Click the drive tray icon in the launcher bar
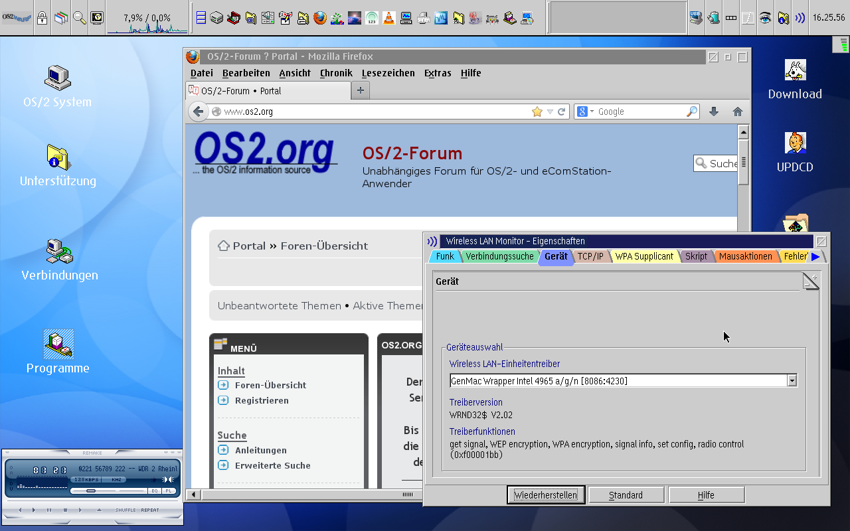 pos(216,18)
